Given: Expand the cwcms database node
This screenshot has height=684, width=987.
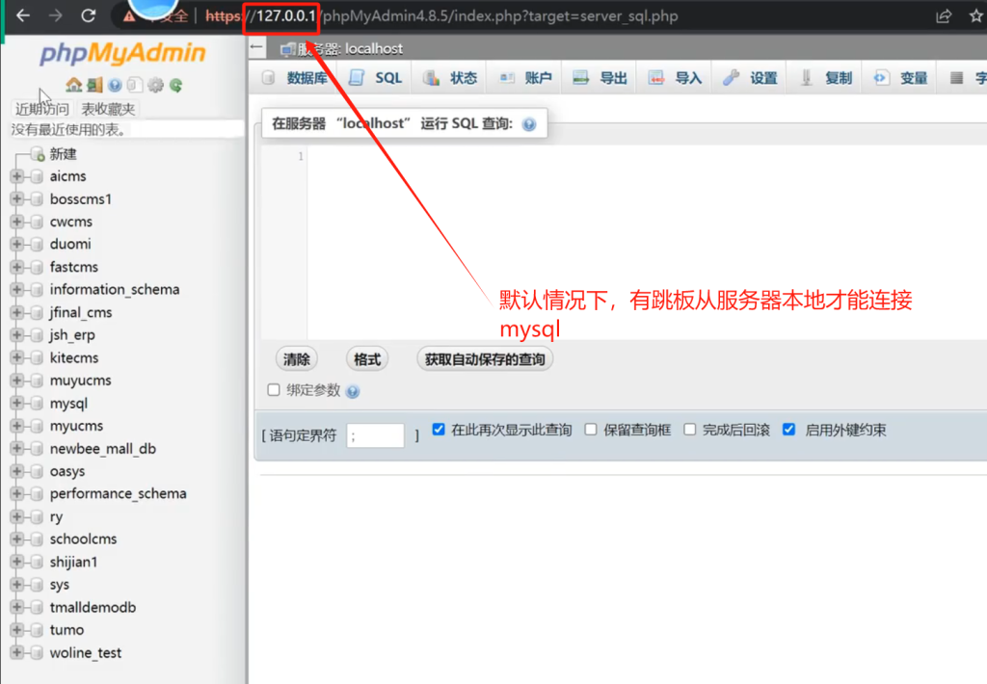Looking at the screenshot, I should pyautogui.click(x=17, y=222).
